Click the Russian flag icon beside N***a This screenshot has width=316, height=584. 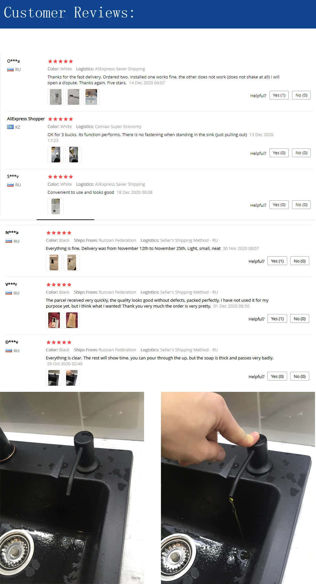9,241
